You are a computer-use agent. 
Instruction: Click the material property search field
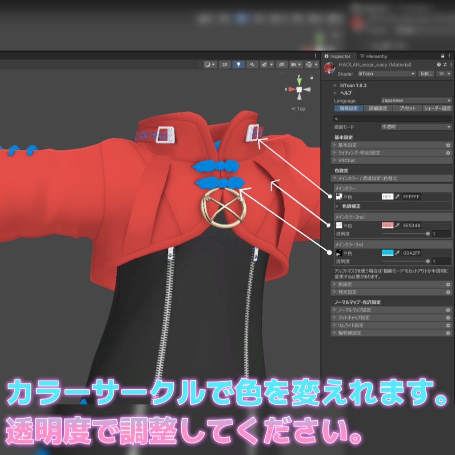point(391,119)
